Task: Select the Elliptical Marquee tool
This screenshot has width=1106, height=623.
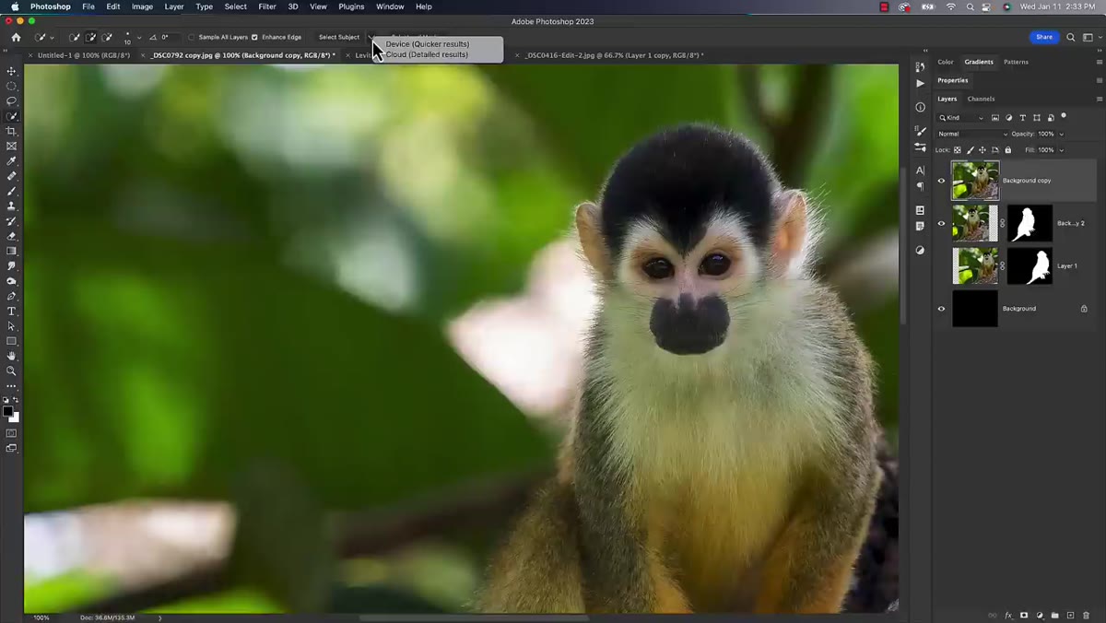Action: tap(12, 86)
